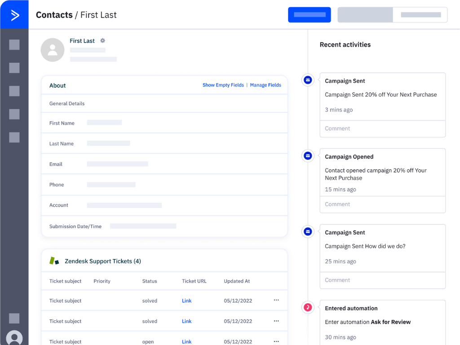Select the first navigation icon in left sidebar

(14, 44)
